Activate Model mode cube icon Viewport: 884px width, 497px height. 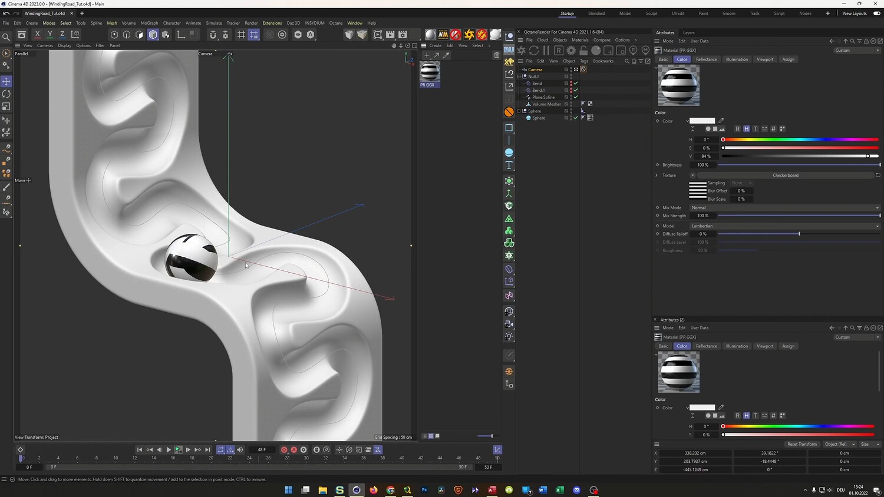click(153, 35)
